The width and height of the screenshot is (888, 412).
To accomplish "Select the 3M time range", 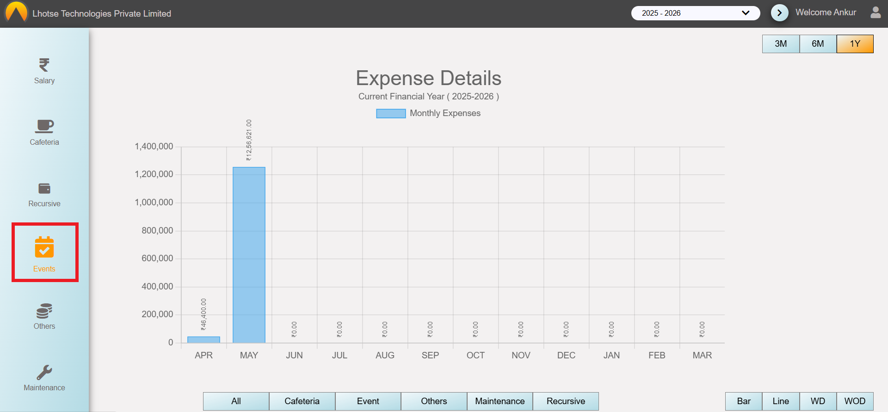I will click(x=781, y=44).
